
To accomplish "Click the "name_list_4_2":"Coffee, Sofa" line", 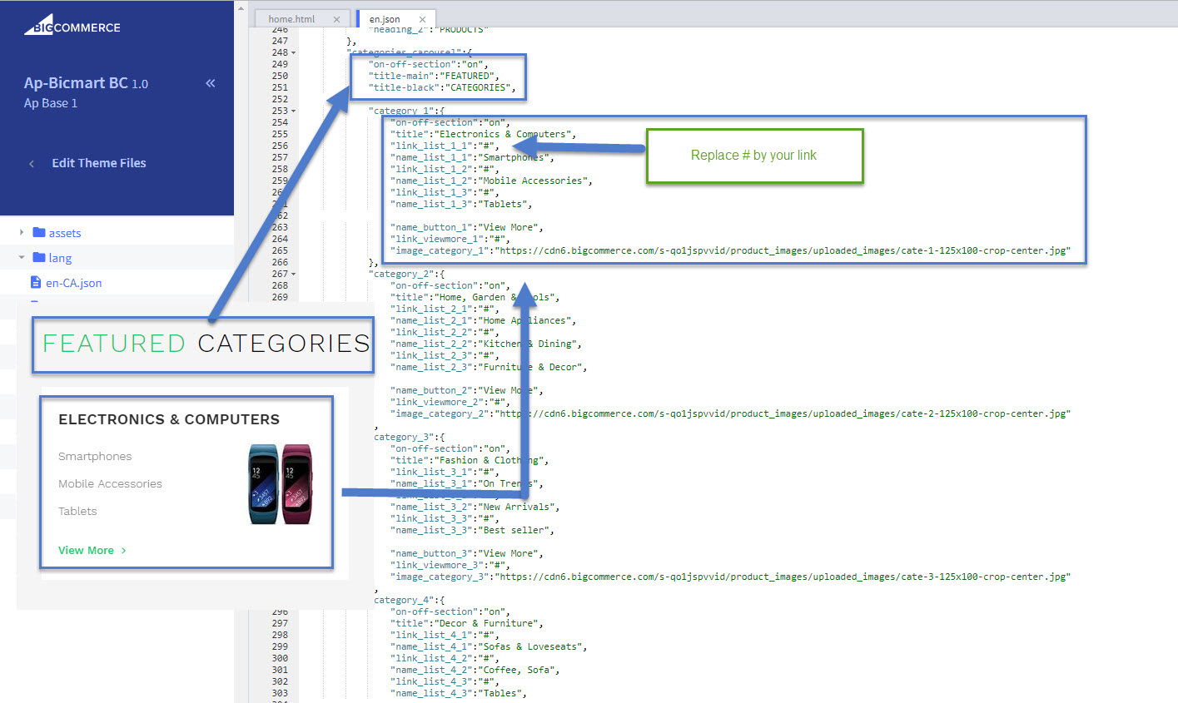I will click(475, 670).
